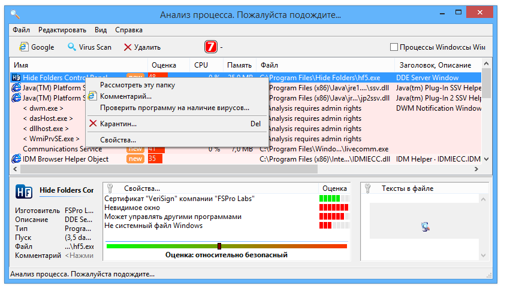Screen dimensions: 507x289
Task: Choose Комментарий... in context menu
Action: 126,96
